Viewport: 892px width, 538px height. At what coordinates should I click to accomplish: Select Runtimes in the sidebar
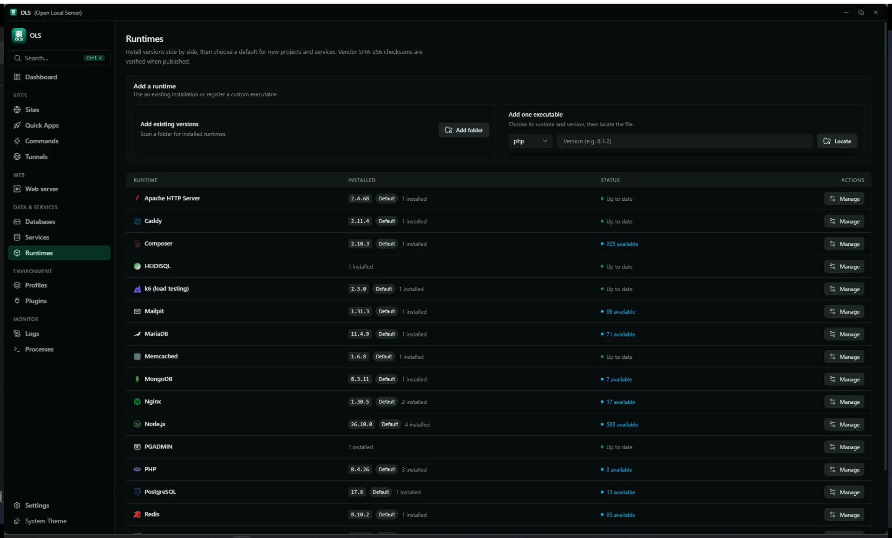tap(59, 253)
